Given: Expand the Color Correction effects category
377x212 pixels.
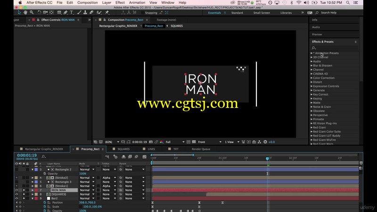Looking at the screenshot, I should point(311,78).
